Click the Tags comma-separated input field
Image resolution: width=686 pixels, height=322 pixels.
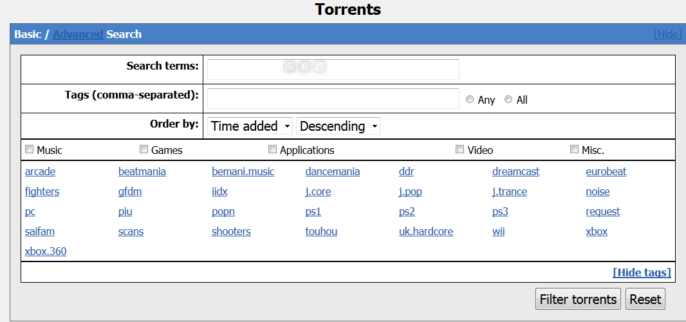point(333,99)
